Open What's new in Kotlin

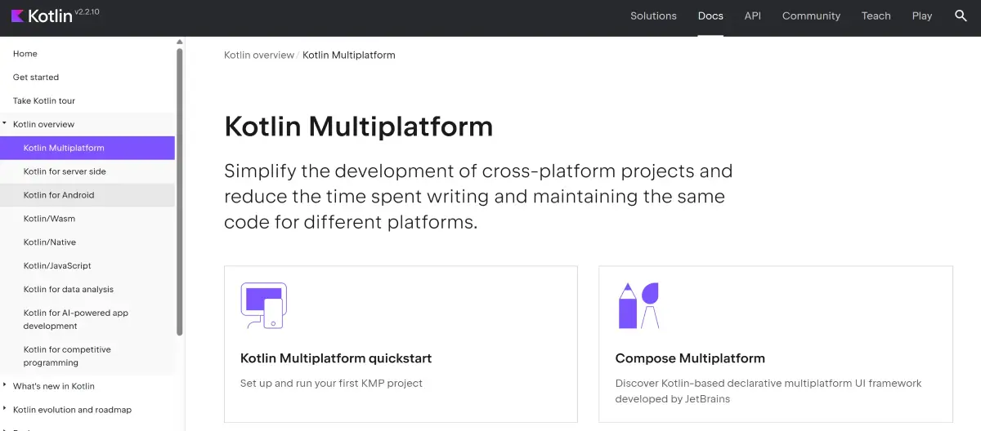coord(54,386)
